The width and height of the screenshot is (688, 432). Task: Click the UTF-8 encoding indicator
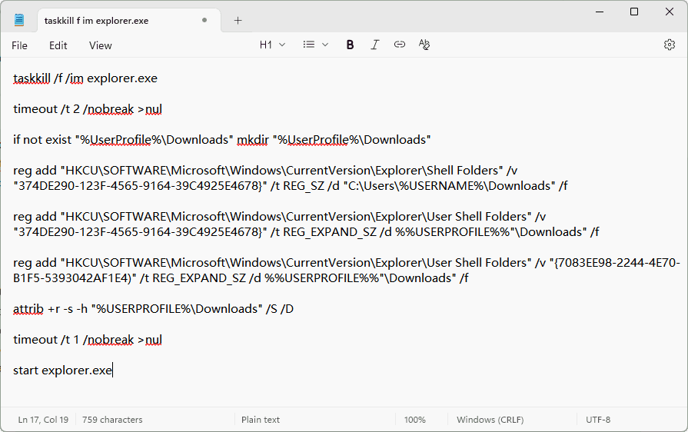point(597,420)
